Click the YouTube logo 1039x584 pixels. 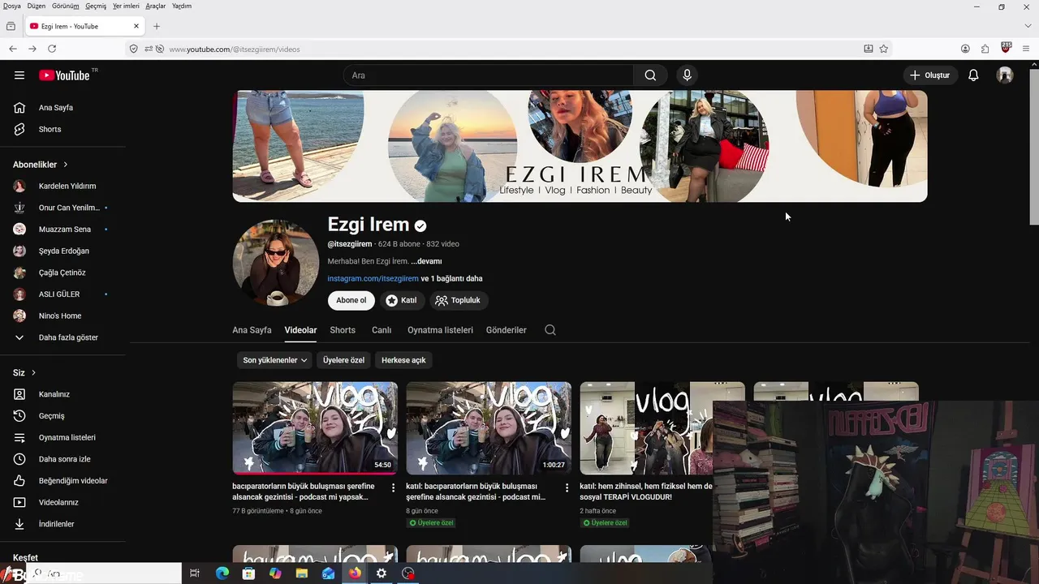65,75
